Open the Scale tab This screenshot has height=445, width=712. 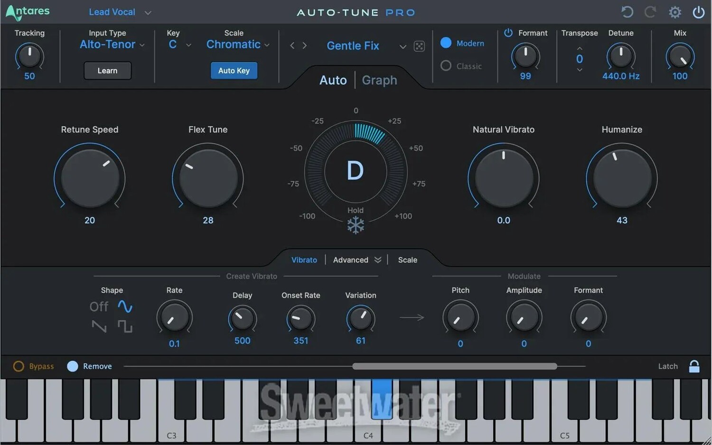(x=407, y=260)
